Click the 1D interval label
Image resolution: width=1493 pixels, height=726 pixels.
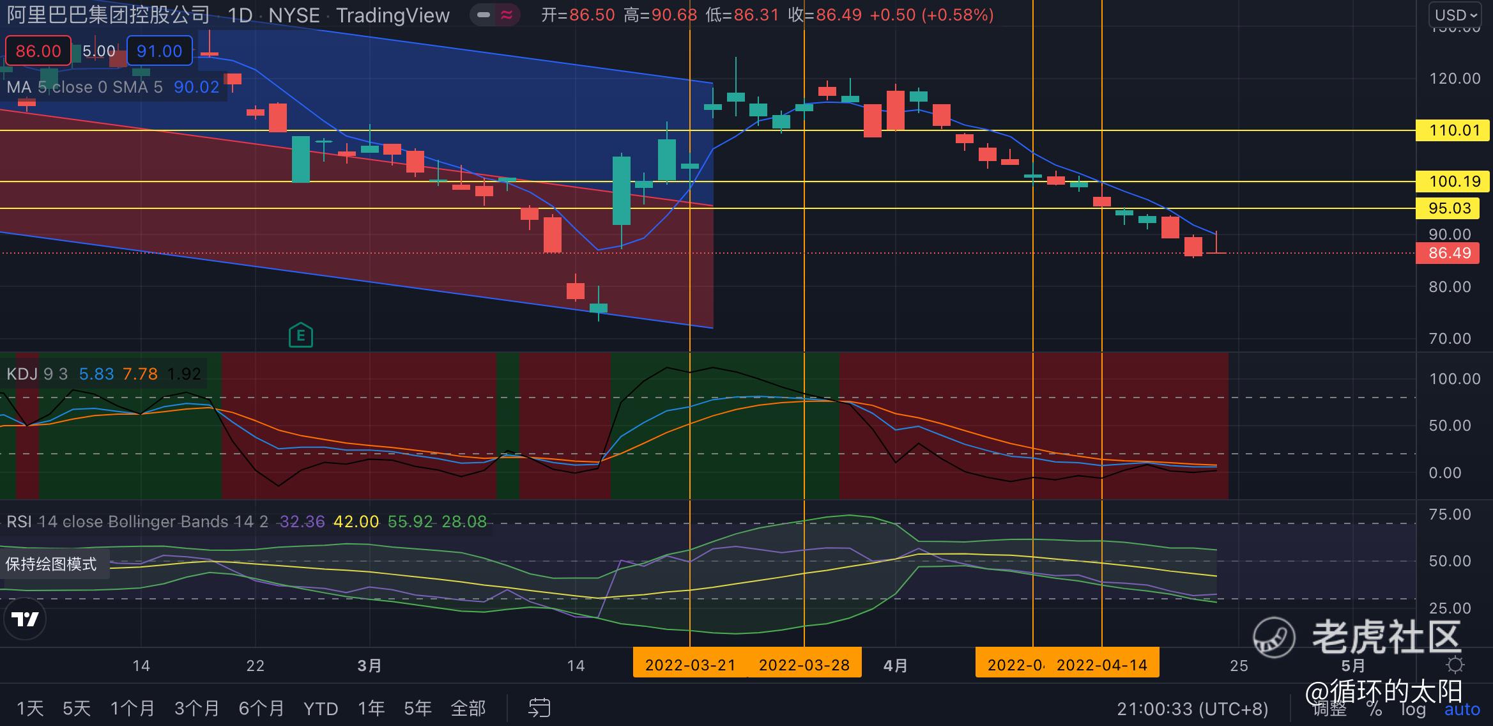pyautogui.click(x=240, y=15)
